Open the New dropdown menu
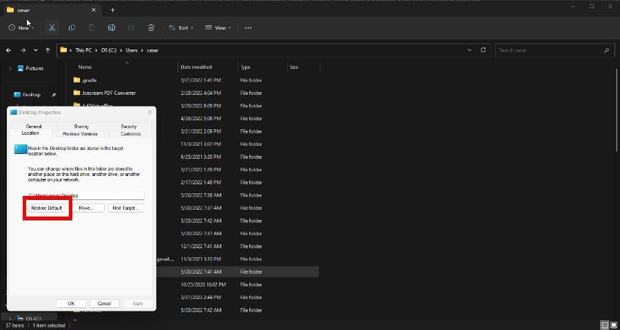 coord(21,27)
